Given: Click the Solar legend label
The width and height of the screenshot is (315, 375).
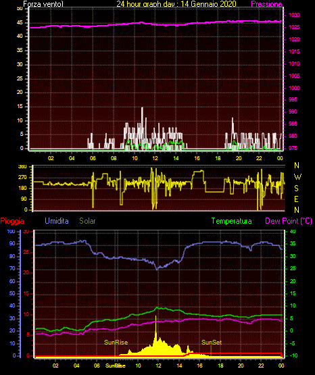Looking at the screenshot, I should pyautogui.click(x=87, y=221).
